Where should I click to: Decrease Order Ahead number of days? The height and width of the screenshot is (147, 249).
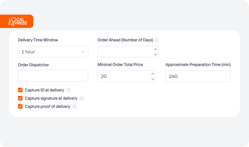[x=155, y=54]
